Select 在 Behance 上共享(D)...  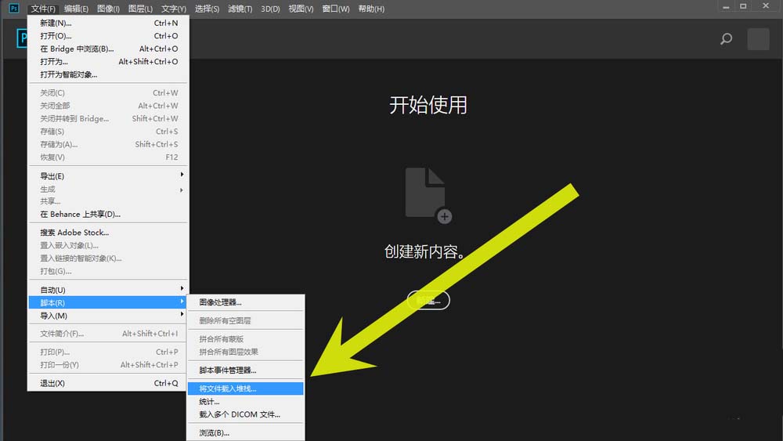point(108,215)
